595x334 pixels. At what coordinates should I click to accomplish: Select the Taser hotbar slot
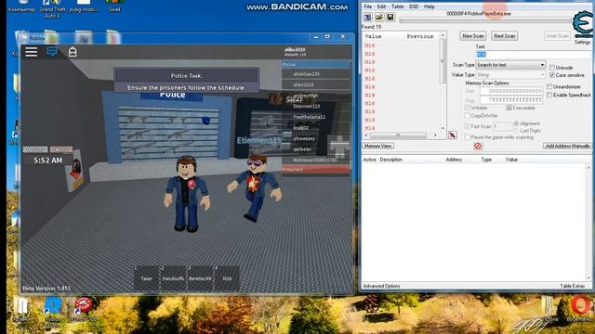tap(147, 278)
